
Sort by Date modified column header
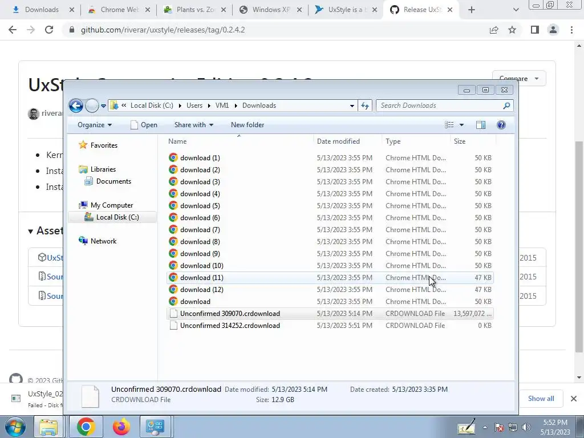point(338,141)
